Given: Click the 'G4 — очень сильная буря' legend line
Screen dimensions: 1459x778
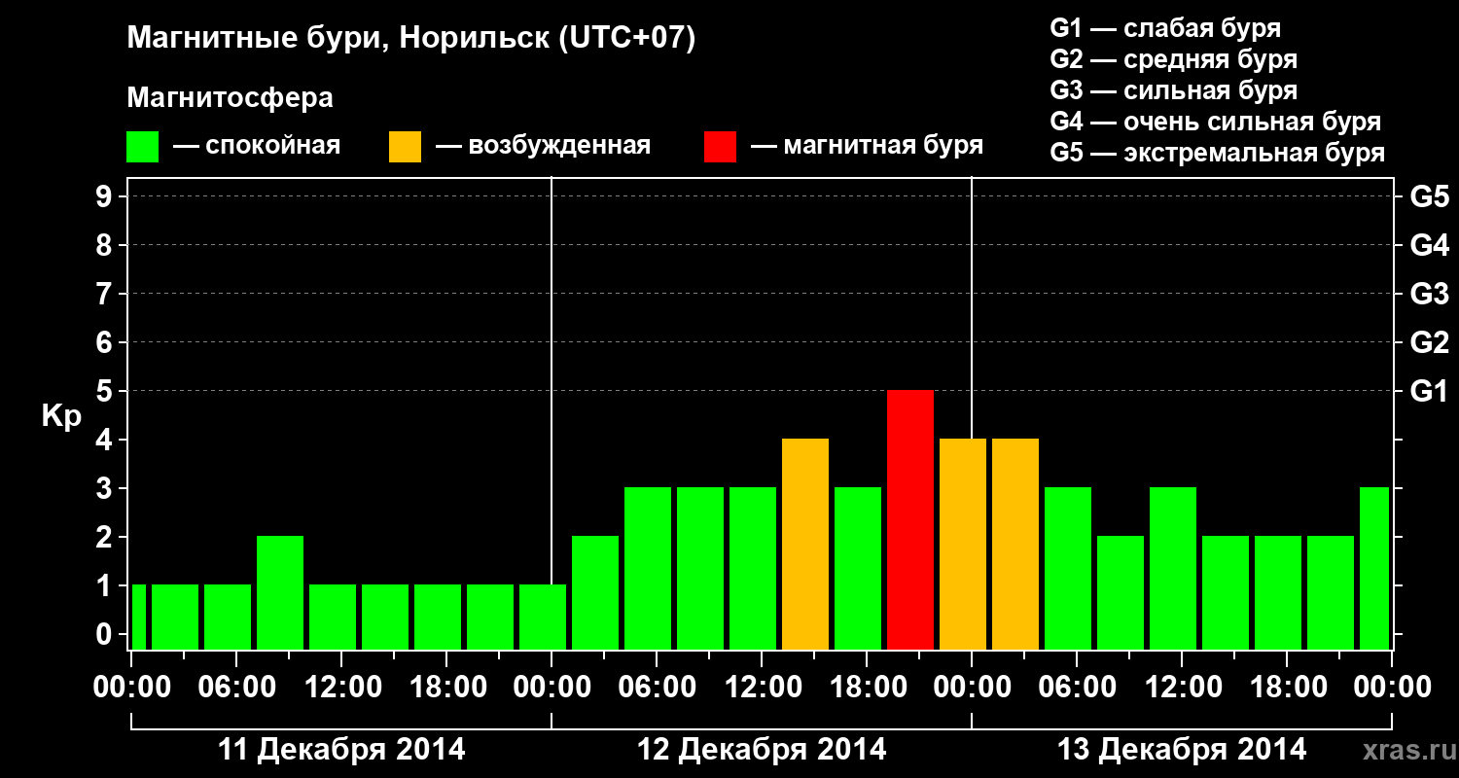Looking at the screenshot, I should [1216, 122].
